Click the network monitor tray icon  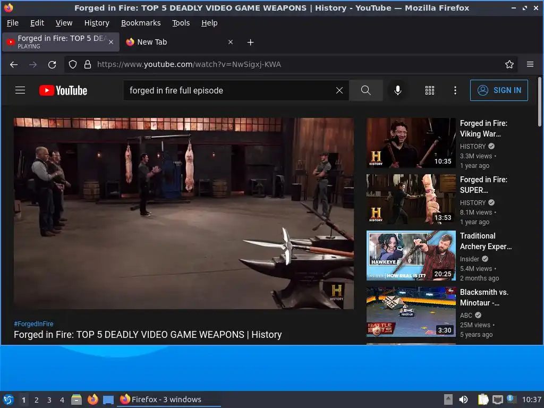(x=497, y=399)
